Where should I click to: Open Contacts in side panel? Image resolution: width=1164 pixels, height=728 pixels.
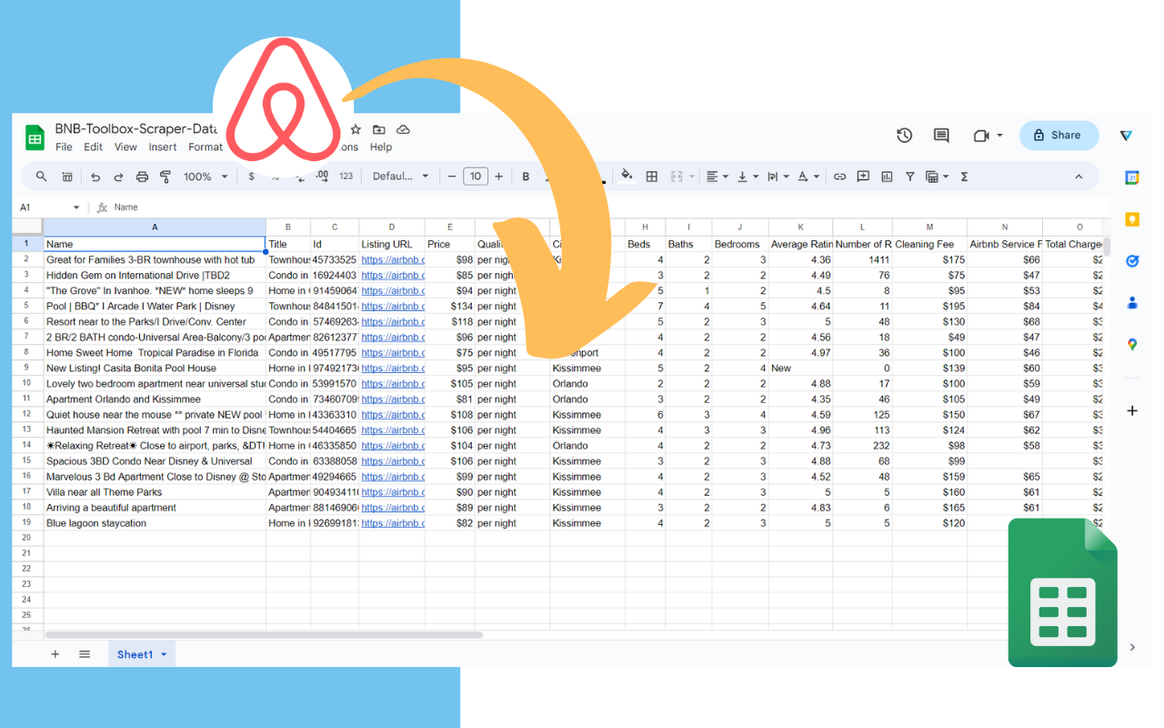[1132, 302]
